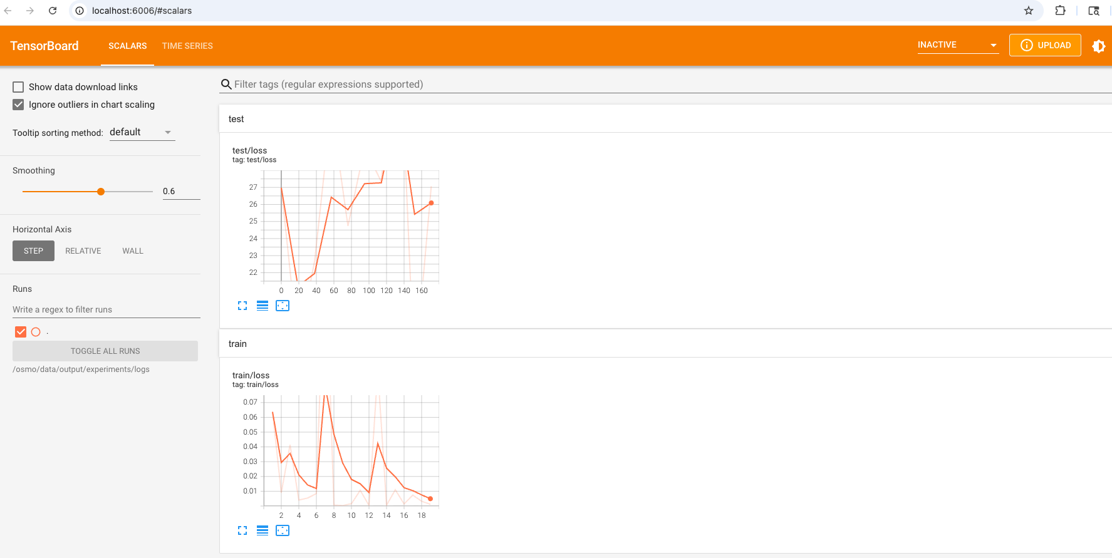Screen dimensions: 1112x558
Task: Expand the train/loss chart to full size
Action: [x=242, y=530]
